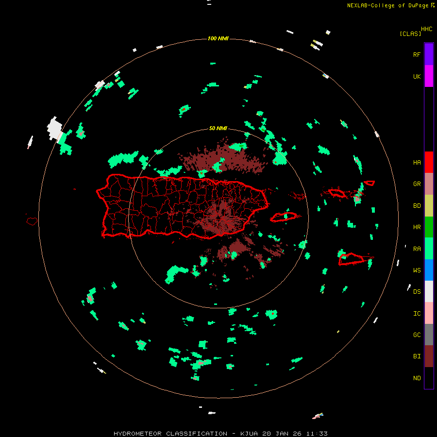
Task: Click the GC legend label
Action: tap(417, 335)
